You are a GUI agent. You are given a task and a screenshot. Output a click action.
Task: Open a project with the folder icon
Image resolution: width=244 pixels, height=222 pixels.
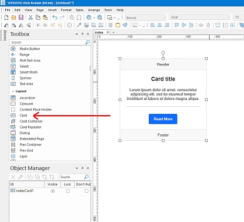[x=13, y=18]
